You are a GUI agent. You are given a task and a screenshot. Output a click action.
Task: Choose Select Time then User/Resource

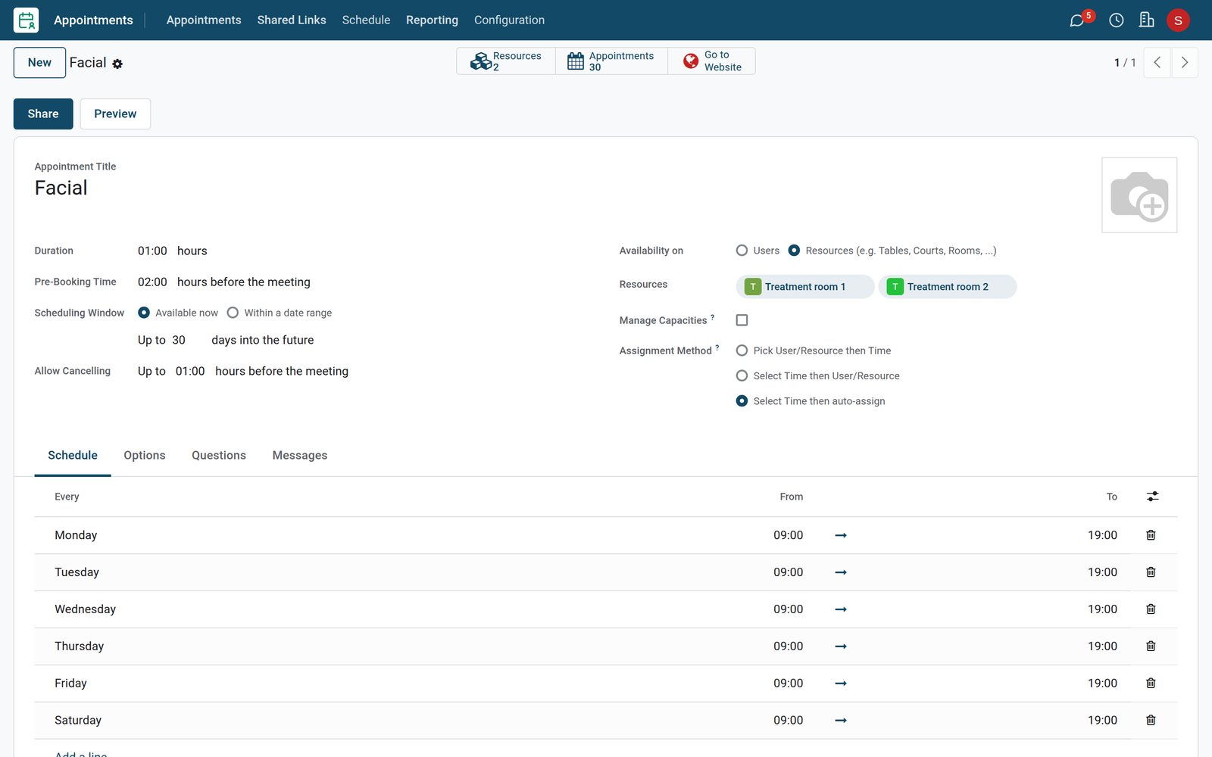tap(742, 376)
